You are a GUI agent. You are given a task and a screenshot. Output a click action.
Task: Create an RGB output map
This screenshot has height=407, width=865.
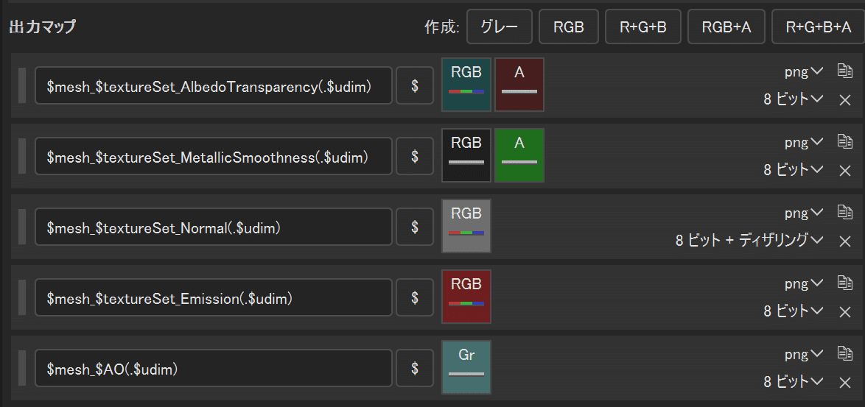tap(568, 27)
